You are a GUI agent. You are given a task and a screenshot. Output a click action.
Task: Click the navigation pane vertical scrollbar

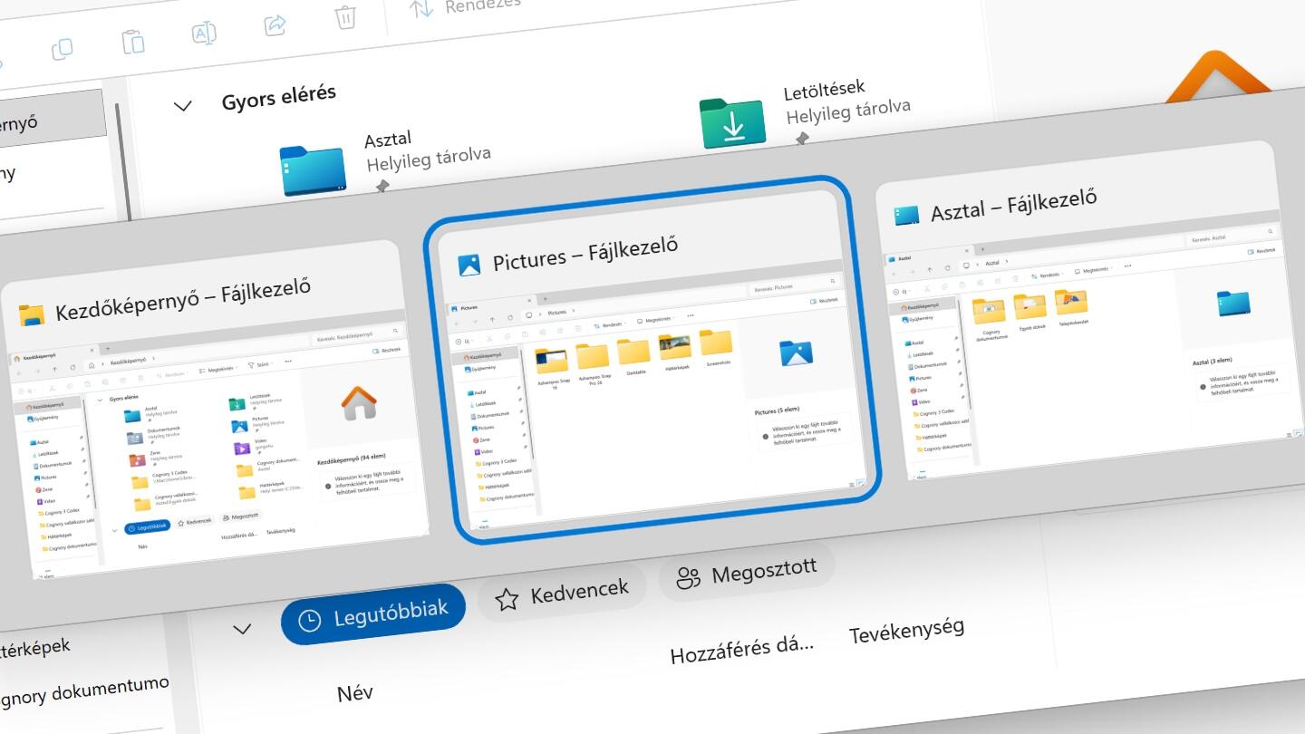(125, 163)
